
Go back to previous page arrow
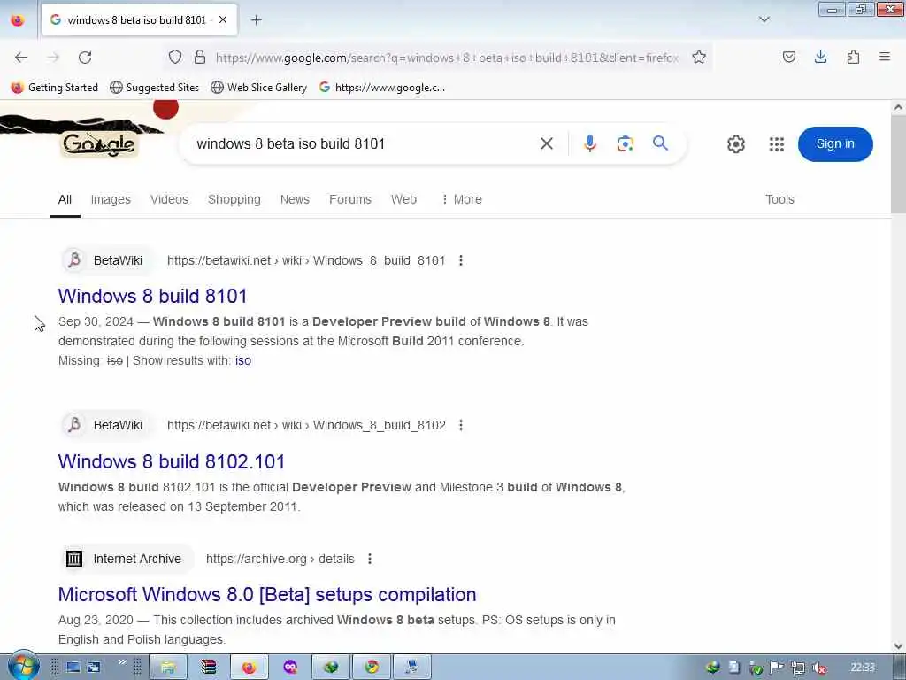21,58
